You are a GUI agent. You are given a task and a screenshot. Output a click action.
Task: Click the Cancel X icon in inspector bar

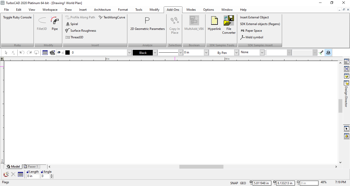point(13,174)
